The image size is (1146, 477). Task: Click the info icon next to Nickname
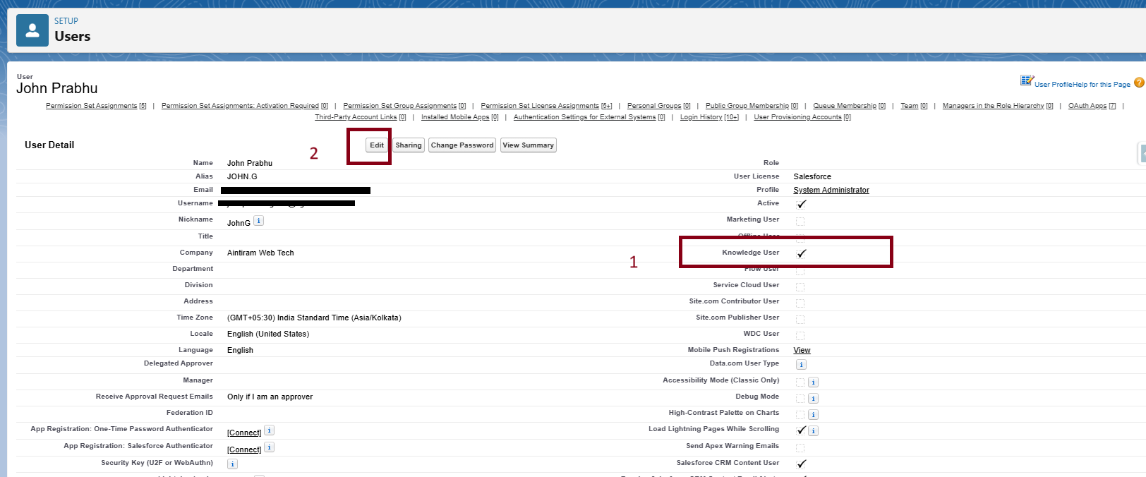(x=258, y=221)
